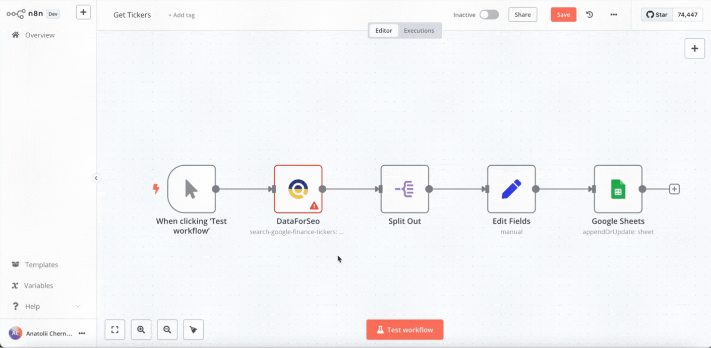Open the workflow more options menu

click(614, 15)
